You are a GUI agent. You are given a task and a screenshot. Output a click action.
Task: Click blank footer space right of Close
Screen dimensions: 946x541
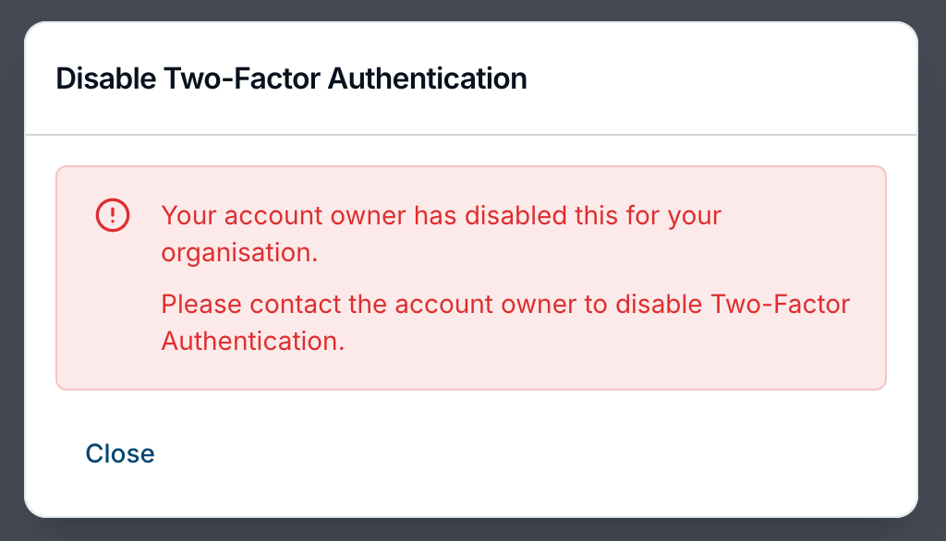[554, 453]
